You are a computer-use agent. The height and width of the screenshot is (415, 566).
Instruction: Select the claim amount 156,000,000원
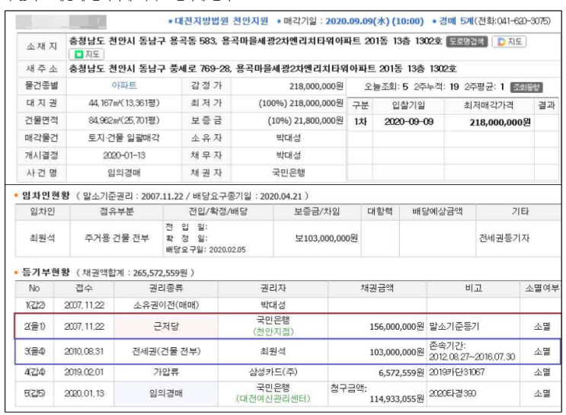[x=397, y=327]
